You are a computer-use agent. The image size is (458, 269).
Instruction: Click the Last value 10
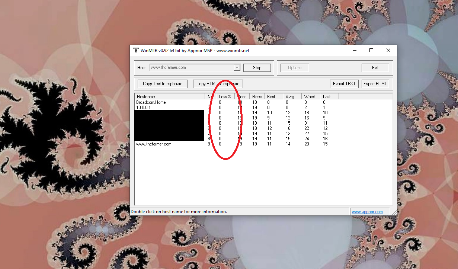point(325,113)
